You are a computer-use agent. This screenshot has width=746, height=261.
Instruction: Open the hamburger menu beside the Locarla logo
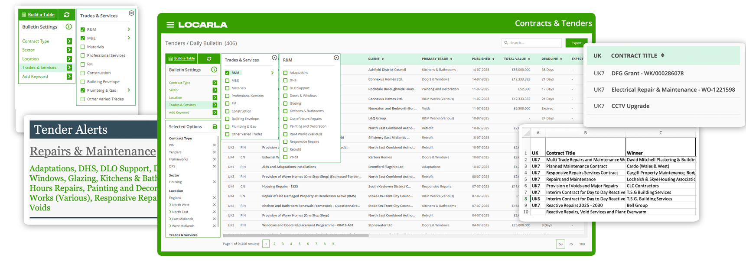tap(170, 25)
